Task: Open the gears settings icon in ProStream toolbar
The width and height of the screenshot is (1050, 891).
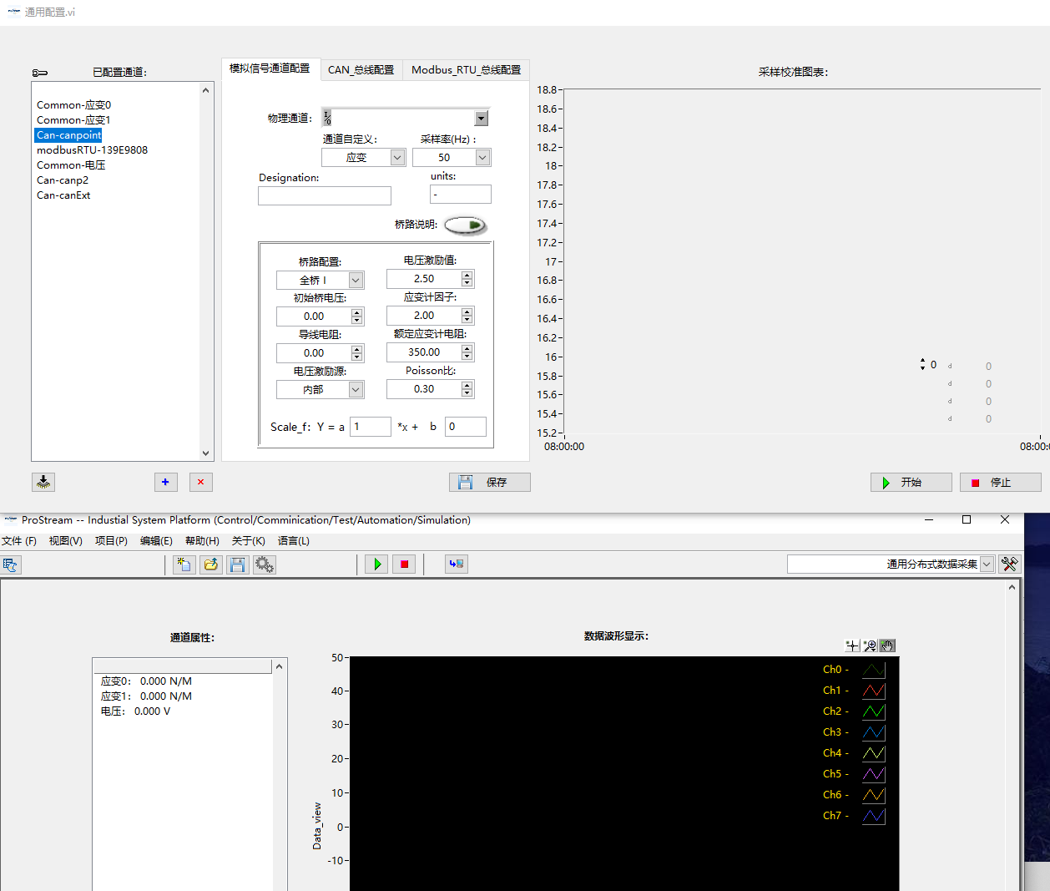Action: (x=265, y=564)
